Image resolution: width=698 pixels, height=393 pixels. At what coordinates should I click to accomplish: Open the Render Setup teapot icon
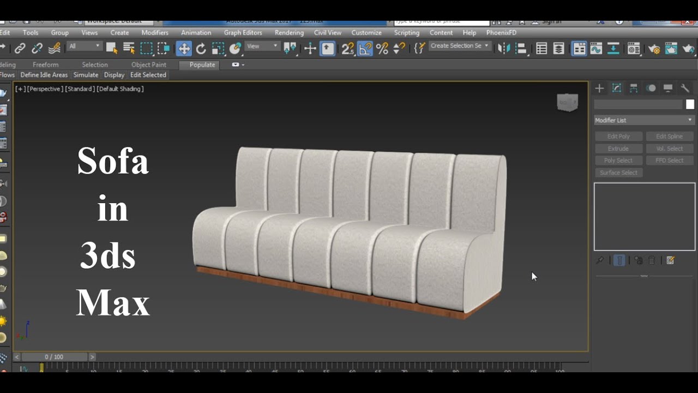[x=654, y=49]
